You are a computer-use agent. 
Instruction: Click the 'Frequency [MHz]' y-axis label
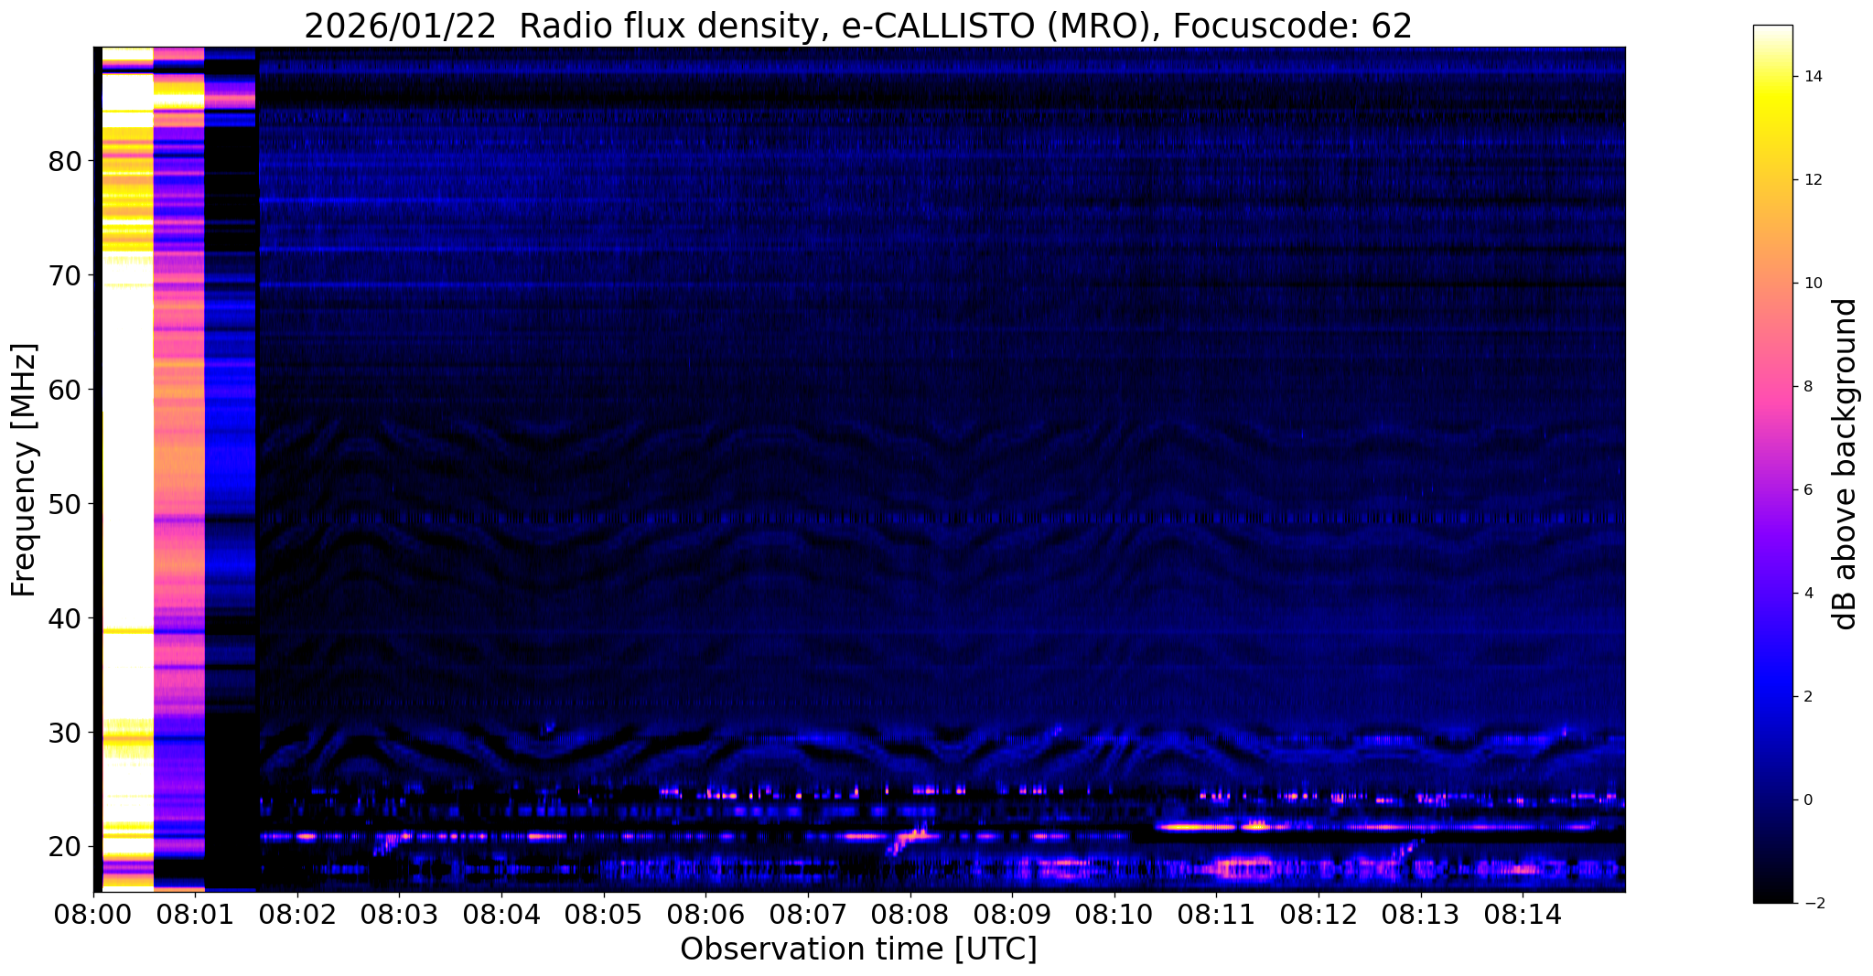[x=24, y=470]
